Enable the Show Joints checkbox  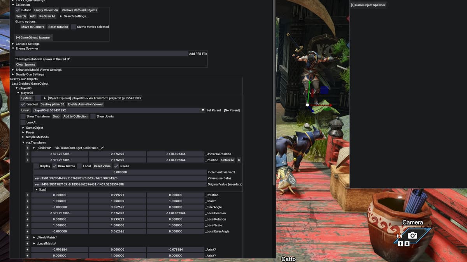click(x=93, y=116)
